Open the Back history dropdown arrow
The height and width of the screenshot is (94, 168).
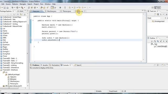tap(85, 8)
